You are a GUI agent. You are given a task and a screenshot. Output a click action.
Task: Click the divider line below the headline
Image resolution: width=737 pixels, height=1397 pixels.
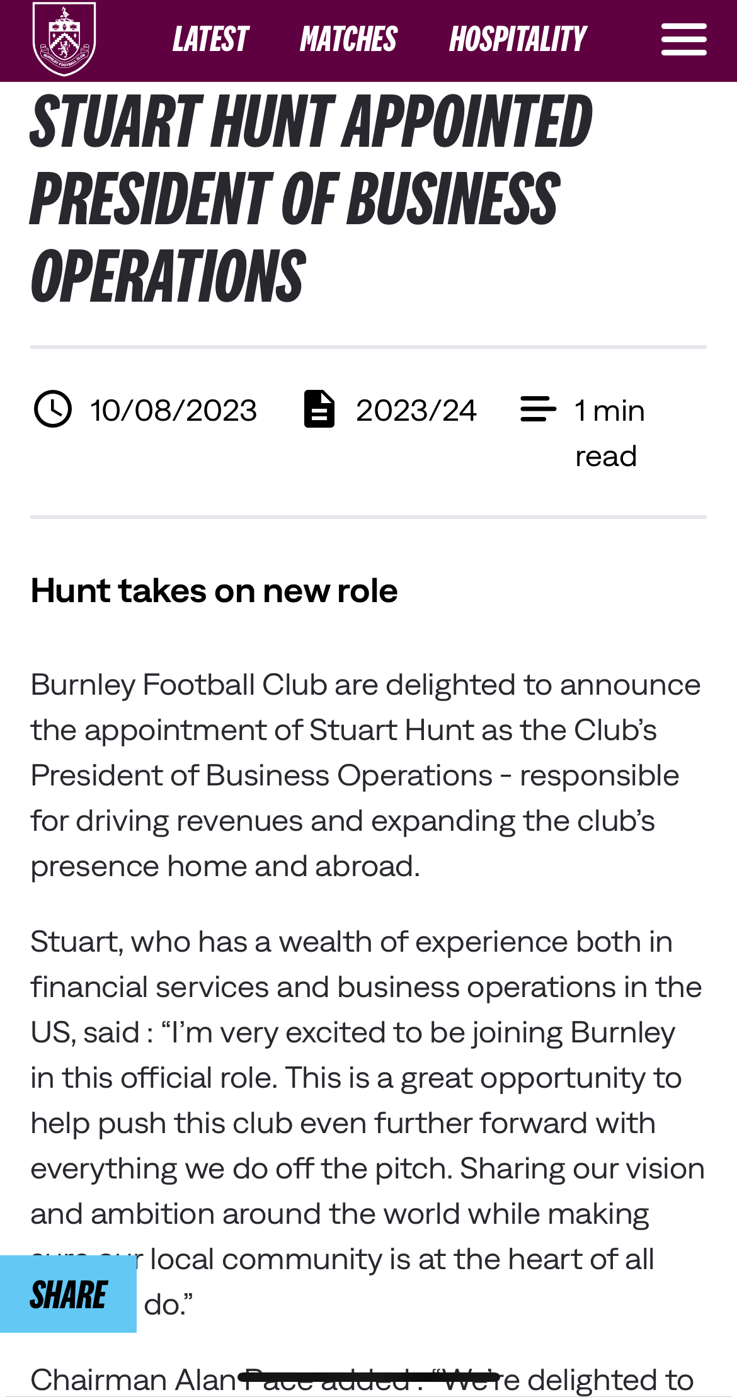pyautogui.click(x=368, y=347)
